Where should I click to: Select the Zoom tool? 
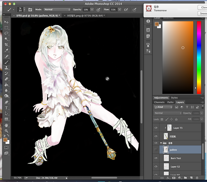click(6, 131)
